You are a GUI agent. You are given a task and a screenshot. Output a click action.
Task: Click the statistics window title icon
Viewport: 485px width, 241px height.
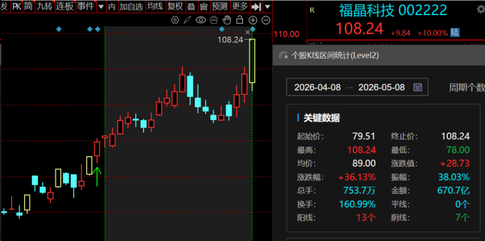tap(284, 55)
